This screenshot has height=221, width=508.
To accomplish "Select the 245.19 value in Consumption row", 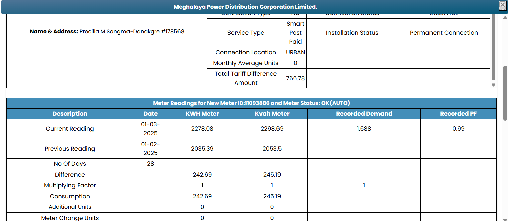I will click(272, 196).
